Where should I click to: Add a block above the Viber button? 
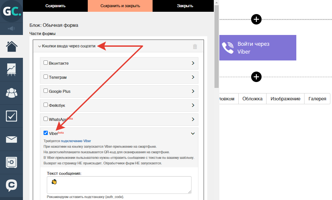tap(256, 19)
